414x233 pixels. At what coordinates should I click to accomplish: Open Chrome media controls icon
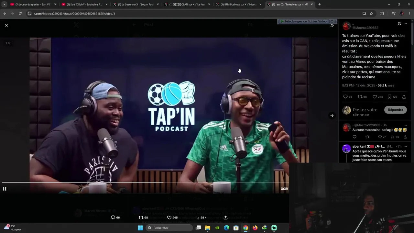[394, 14]
